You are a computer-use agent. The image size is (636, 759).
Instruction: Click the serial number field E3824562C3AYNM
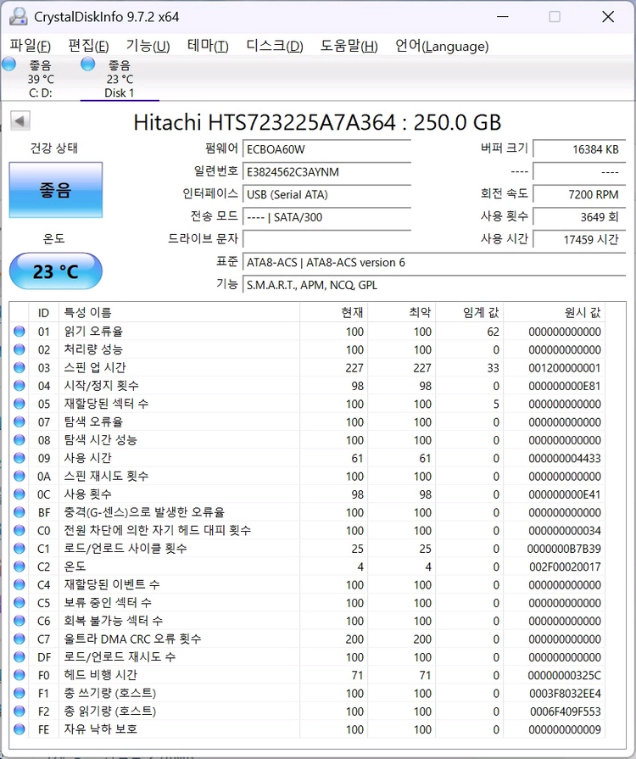coord(326,172)
